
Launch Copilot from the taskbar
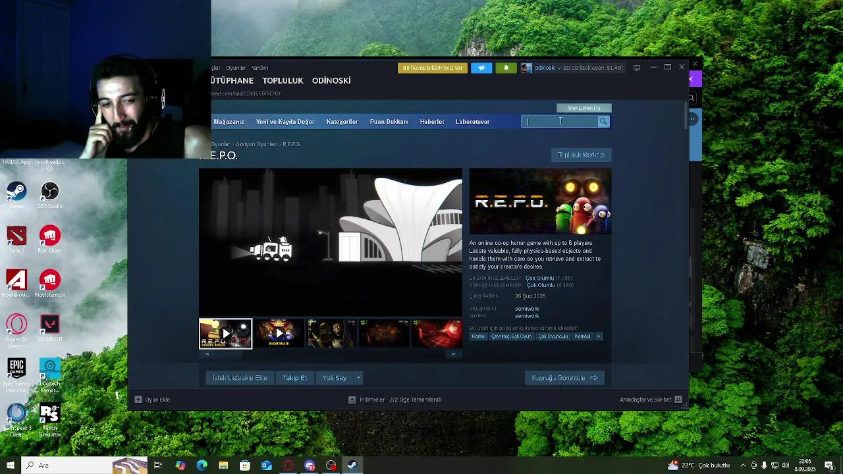[180, 465]
